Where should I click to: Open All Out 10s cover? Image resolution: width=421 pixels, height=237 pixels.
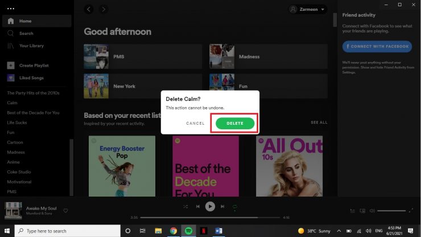click(x=289, y=166)
